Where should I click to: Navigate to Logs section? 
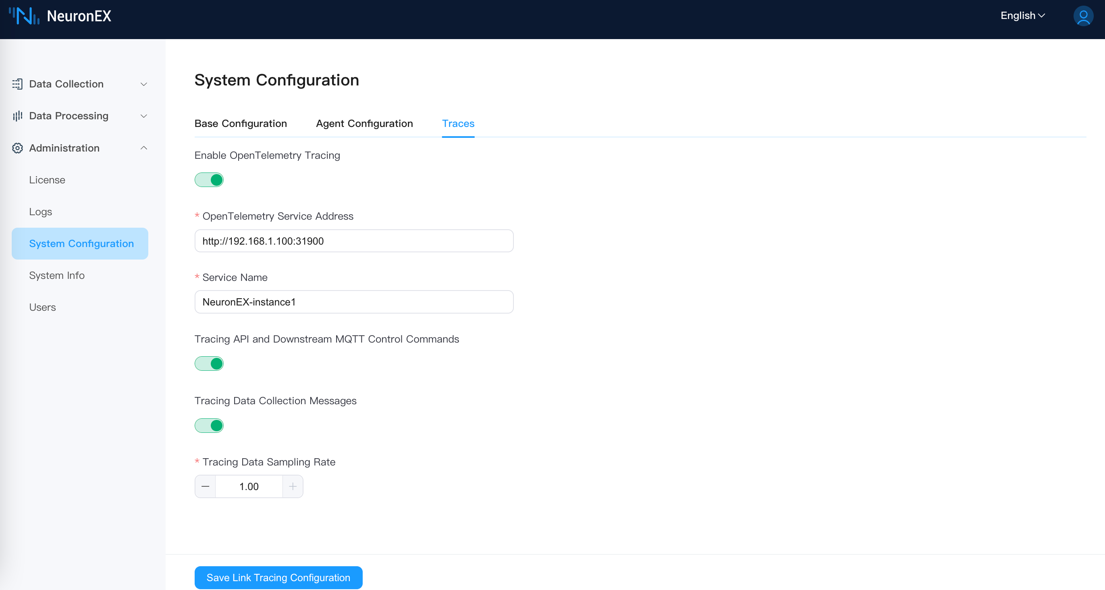(41, 211)
